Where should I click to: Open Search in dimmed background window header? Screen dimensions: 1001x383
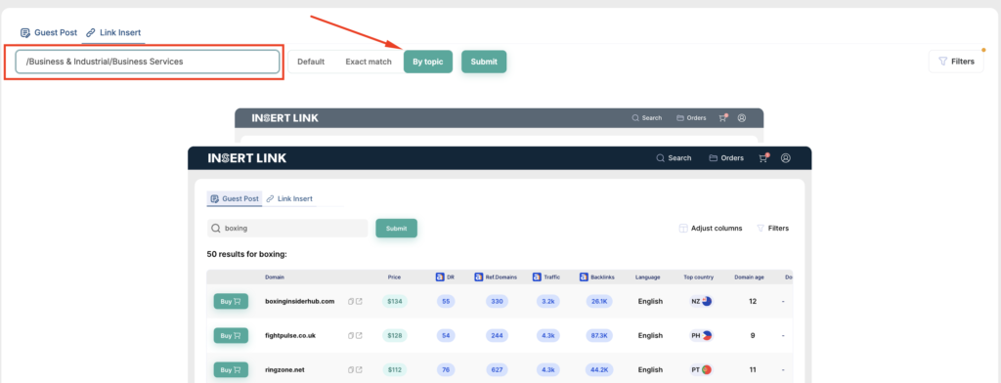pyautogui.click(x=647, y=118)
